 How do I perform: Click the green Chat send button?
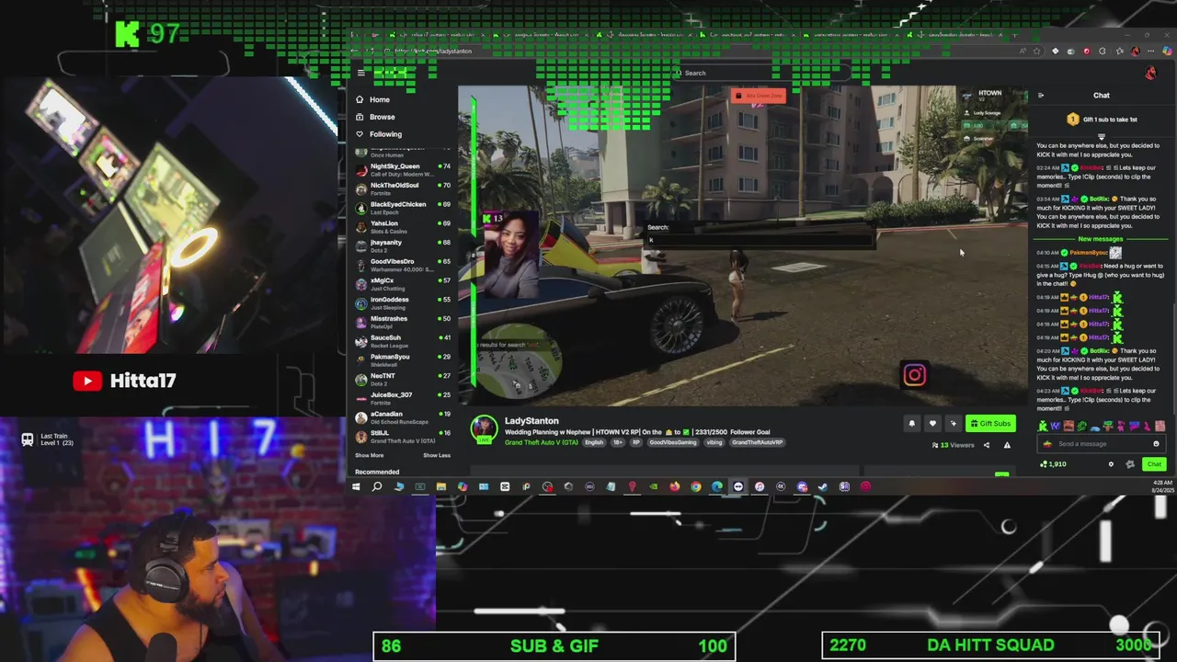[1154, 464]
